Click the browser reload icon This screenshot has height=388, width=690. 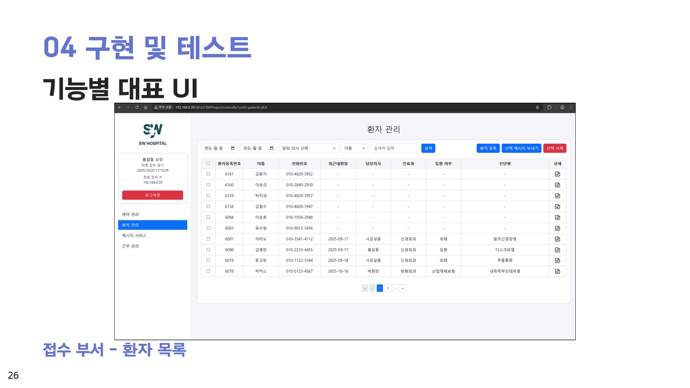point(137,107)
